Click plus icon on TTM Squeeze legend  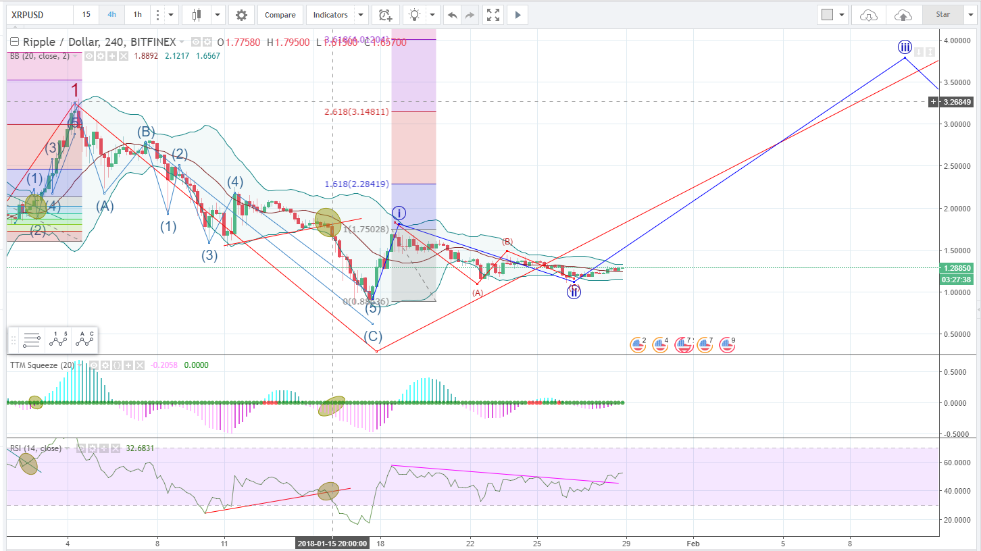(x=128, y=365)
